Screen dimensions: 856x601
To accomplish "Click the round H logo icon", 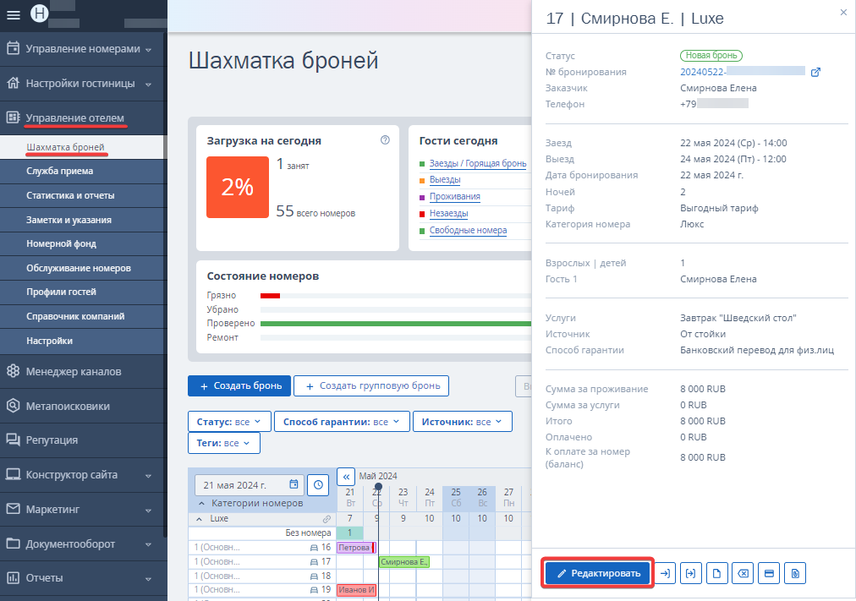I will pyautogui.click(x=39, y=13).
